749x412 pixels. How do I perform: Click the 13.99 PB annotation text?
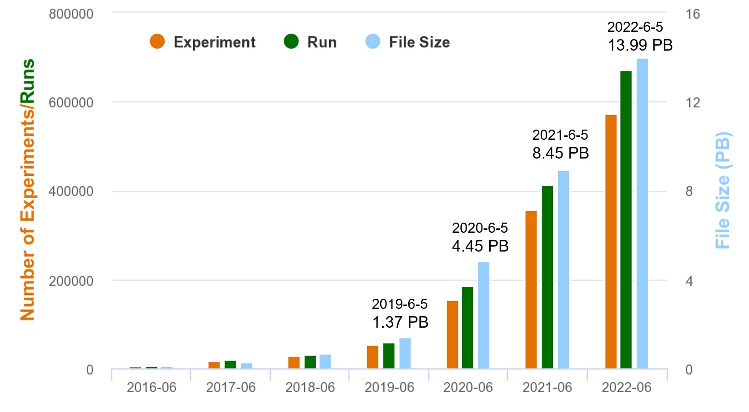[640, 45]
